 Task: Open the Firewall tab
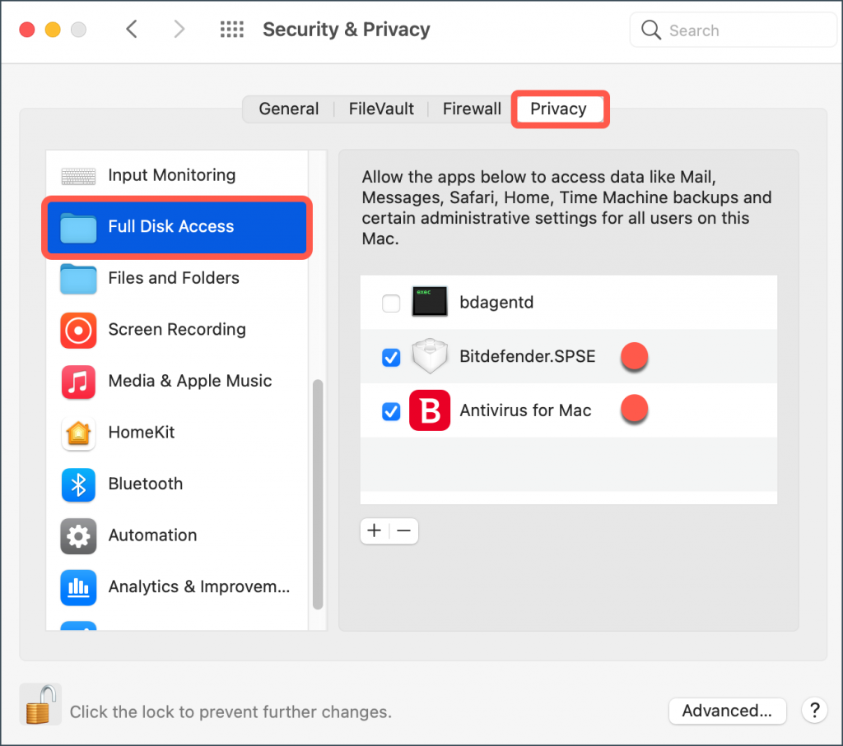[471, 109]
